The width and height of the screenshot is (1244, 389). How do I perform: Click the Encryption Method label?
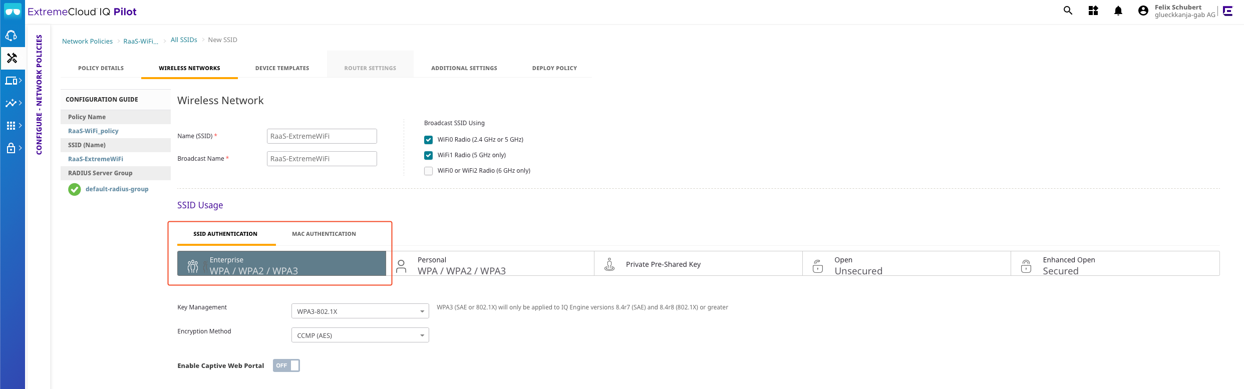coord(204,331)
